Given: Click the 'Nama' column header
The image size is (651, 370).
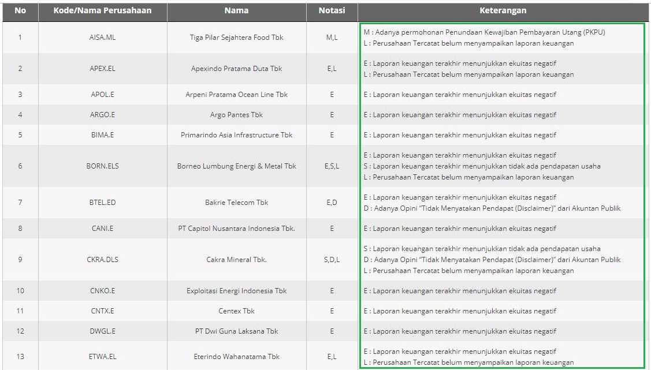Looking at the screenshot, I should tap(237, 11).
